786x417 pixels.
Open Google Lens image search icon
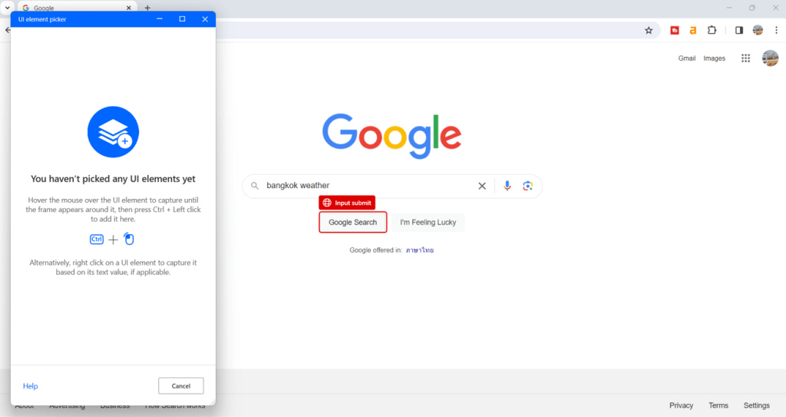coord(527,186)
